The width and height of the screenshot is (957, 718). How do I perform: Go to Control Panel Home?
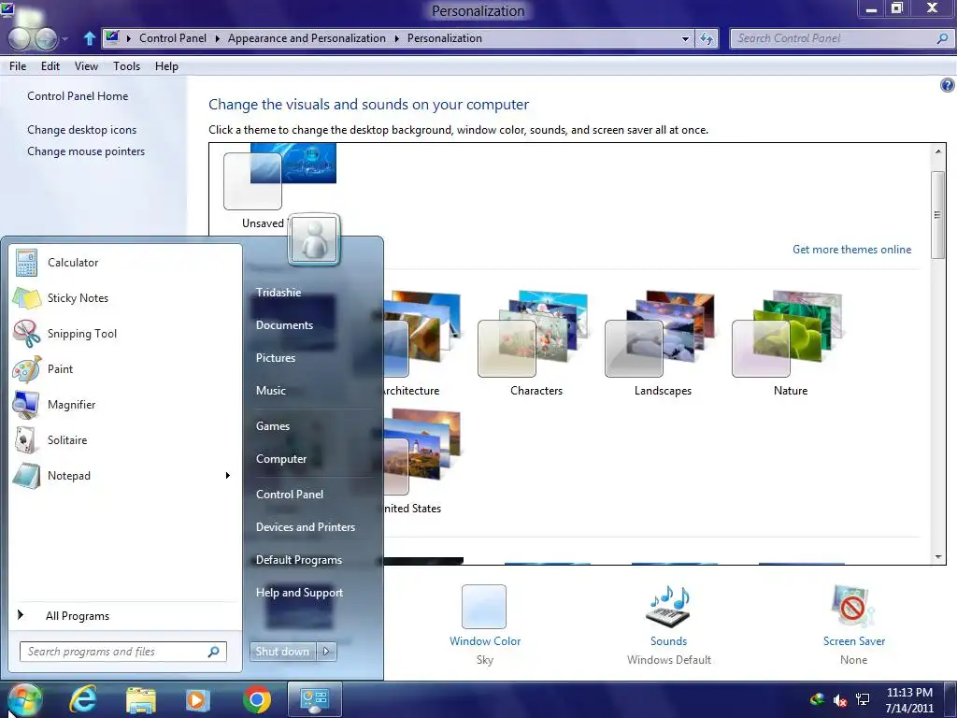coord(78,96)
